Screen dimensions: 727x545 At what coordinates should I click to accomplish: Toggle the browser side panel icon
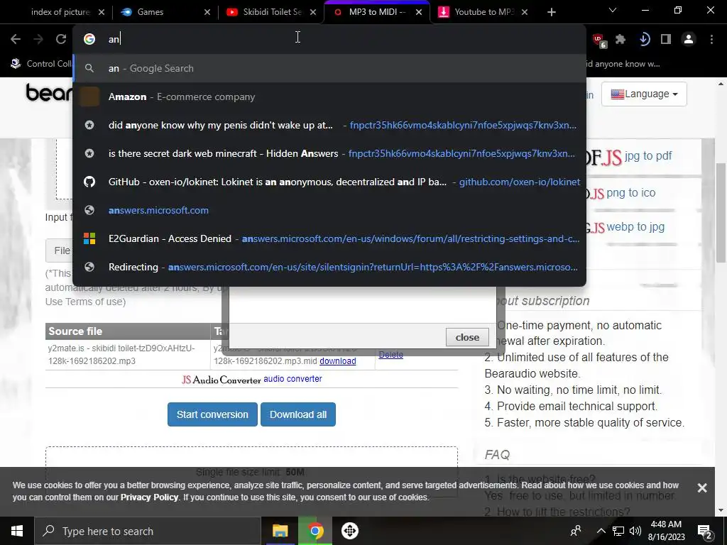tap(666, 40)
